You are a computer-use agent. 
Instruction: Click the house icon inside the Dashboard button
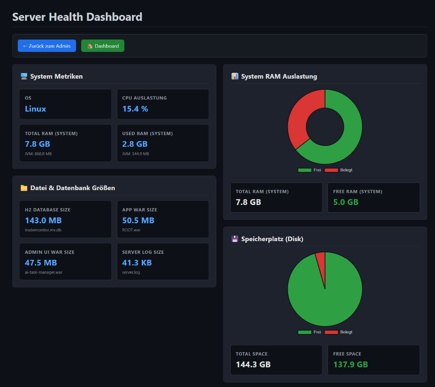click(90, 46)
